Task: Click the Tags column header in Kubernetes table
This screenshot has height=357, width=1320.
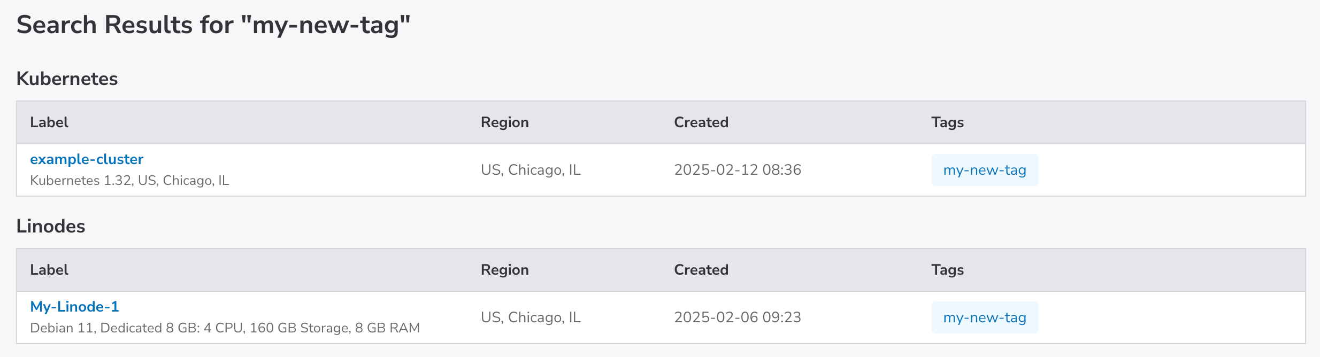Action: 947,122
